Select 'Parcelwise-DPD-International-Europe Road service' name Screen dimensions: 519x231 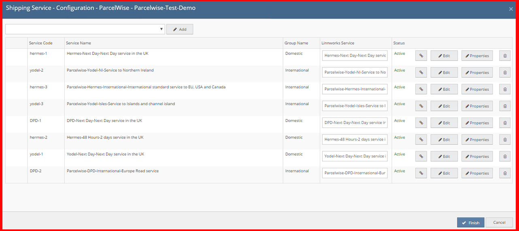113,171
